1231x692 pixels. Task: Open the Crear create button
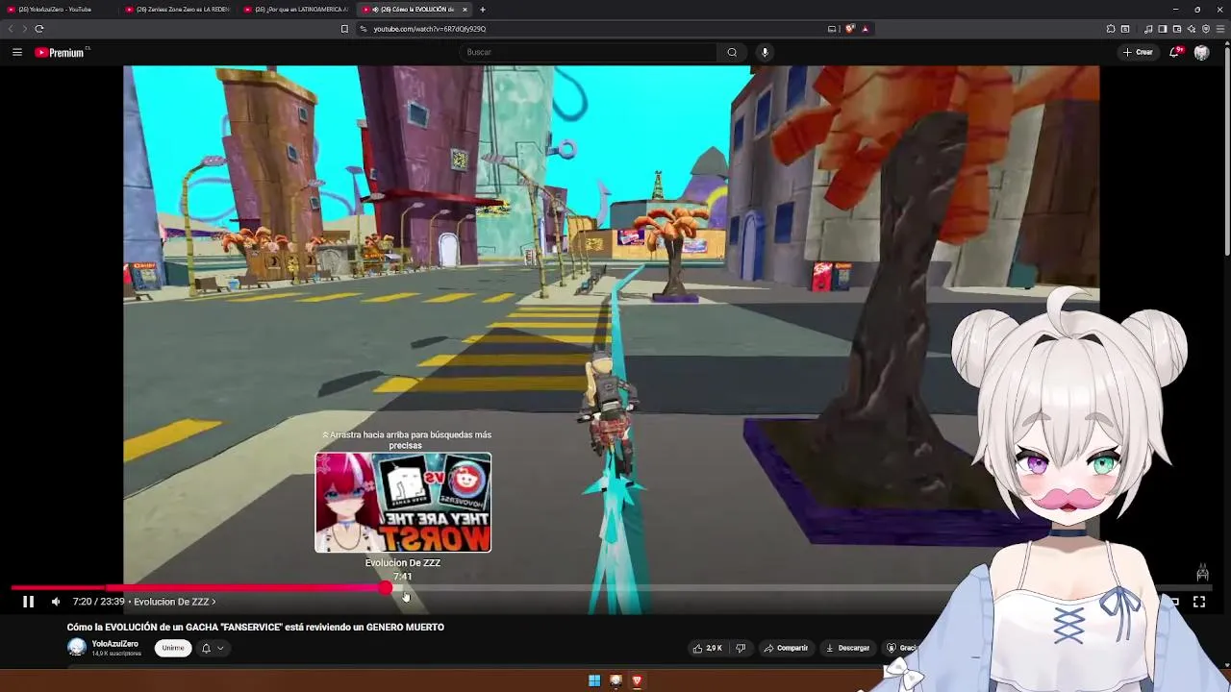(x=1138, y=52)
